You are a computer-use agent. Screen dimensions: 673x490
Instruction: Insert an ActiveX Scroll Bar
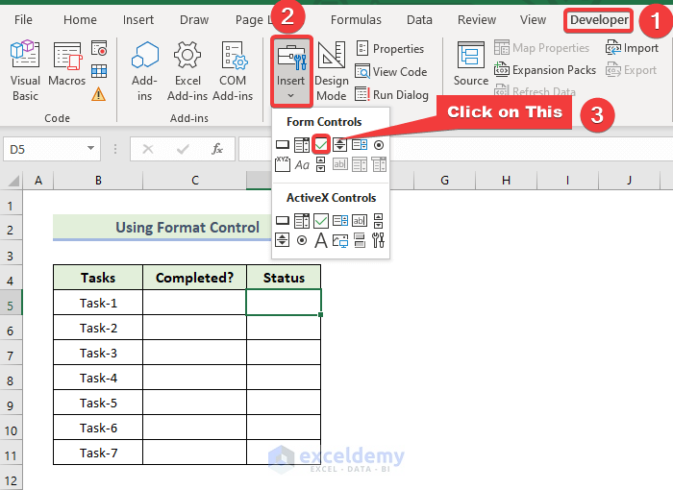[x=378, y=221]
